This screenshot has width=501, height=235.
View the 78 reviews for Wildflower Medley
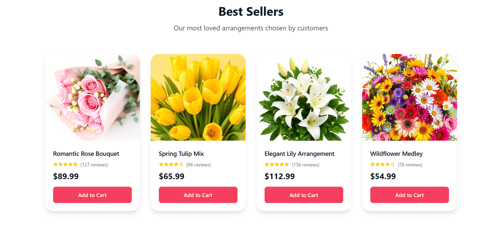410,165
